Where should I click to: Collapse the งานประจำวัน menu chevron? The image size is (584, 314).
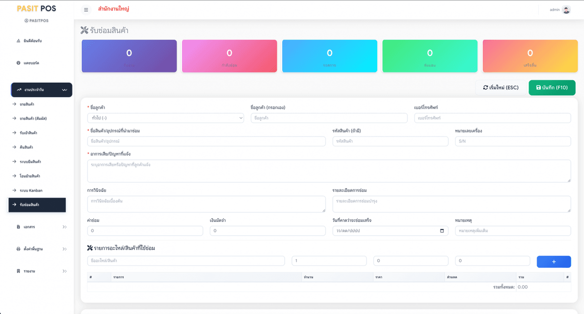click(64, 90)
